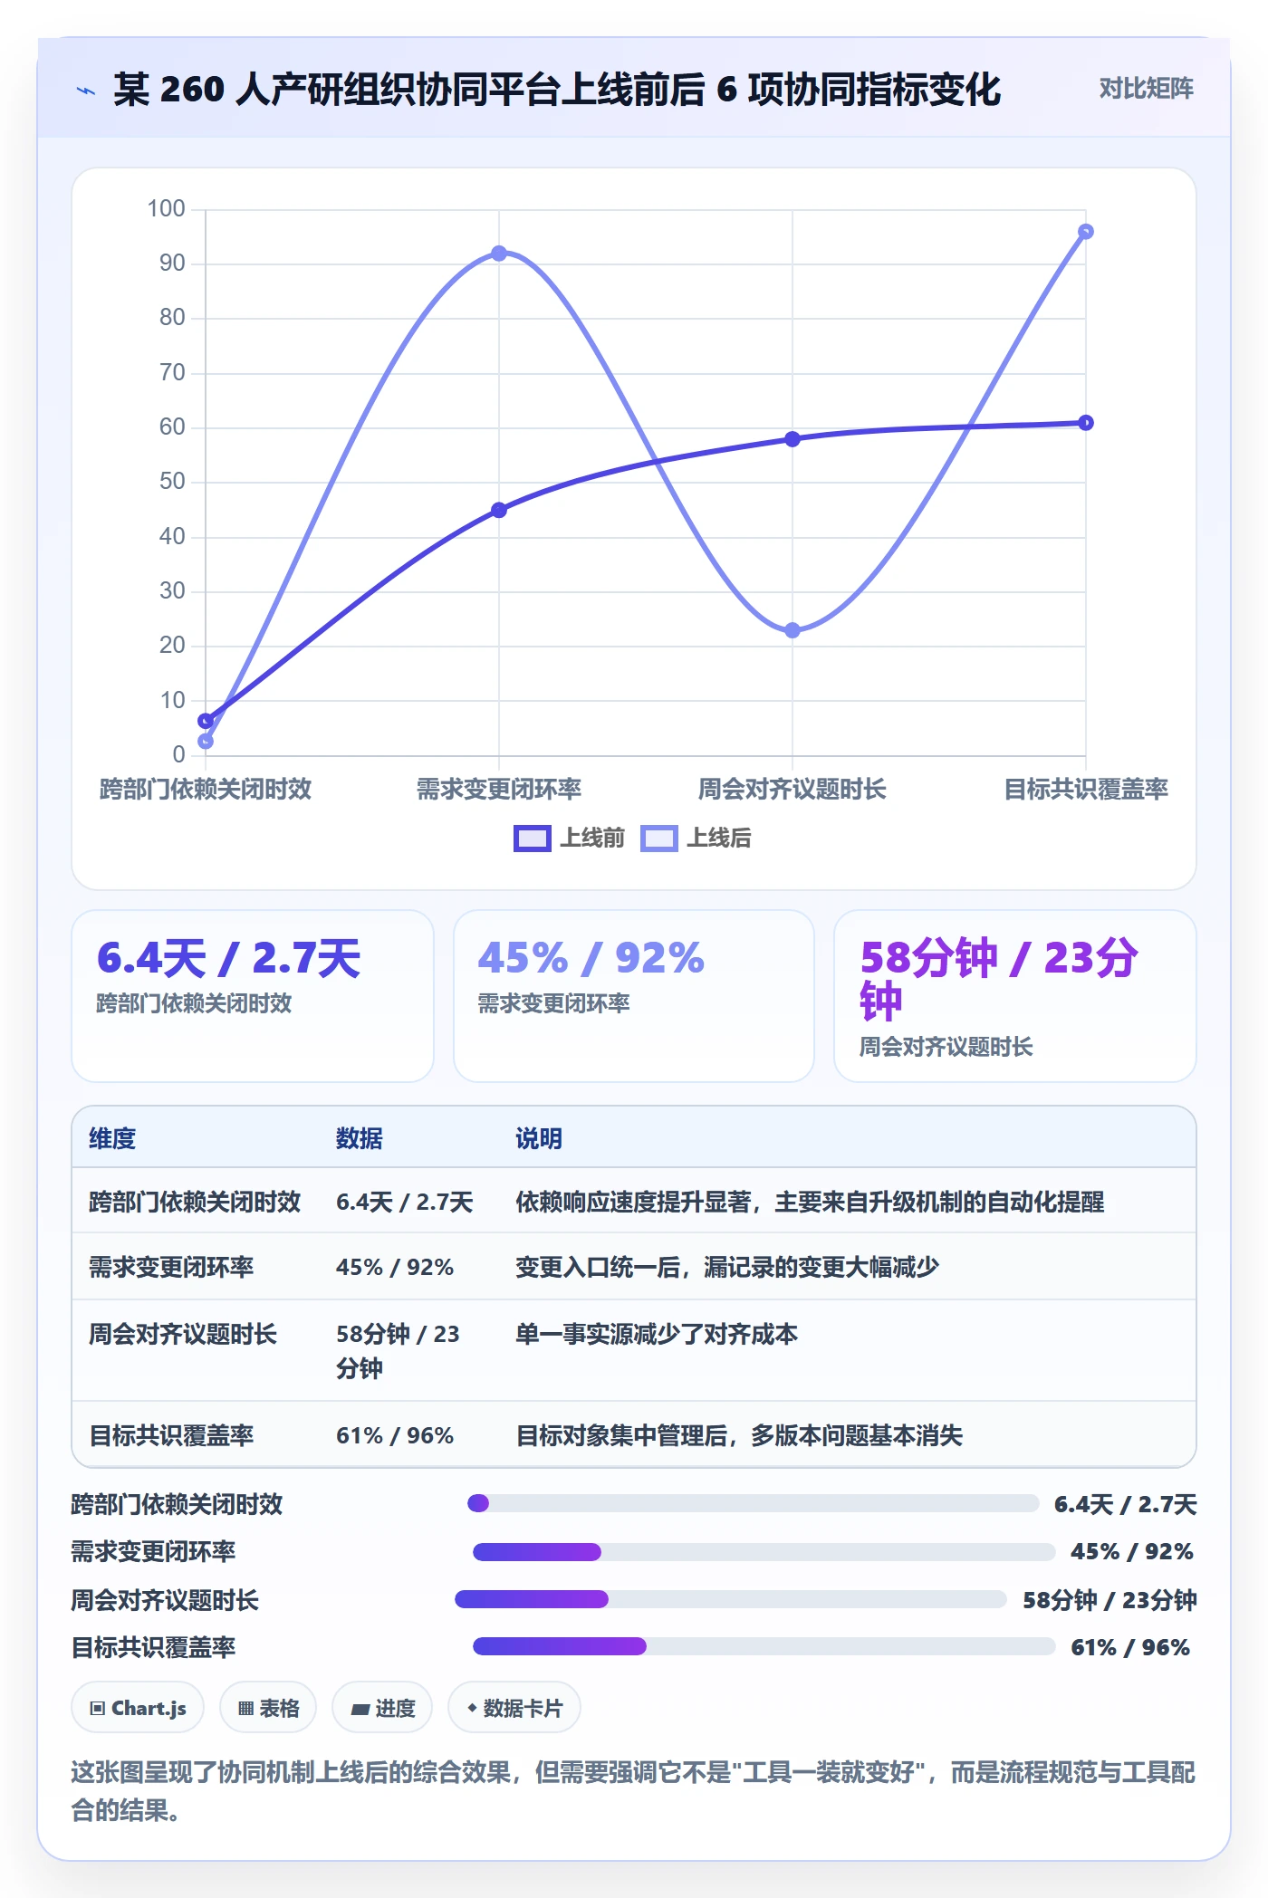Image resolution: width=1268 pixels, height=1898 pixels.
Task: Click the Chart.js tag chip
Action: (138, 1708)
